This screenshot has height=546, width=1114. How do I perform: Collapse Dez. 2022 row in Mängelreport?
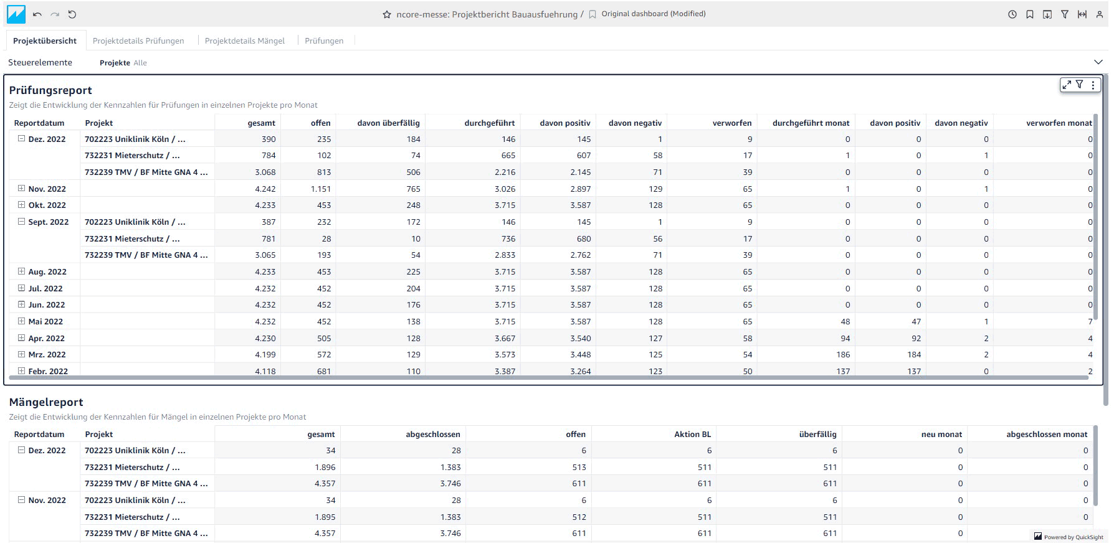tap(21, 450)
